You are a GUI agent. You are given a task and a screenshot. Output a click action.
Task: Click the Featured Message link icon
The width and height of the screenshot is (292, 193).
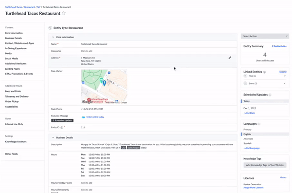point(83,117)
